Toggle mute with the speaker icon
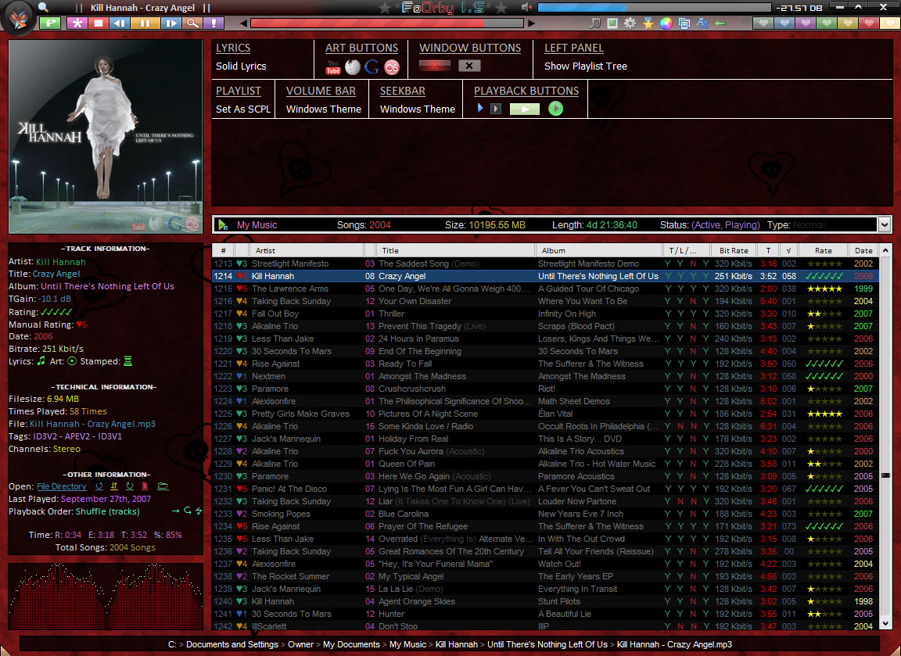Image resolution: width=901 pixels, height=656 pixels. point(526,8)
